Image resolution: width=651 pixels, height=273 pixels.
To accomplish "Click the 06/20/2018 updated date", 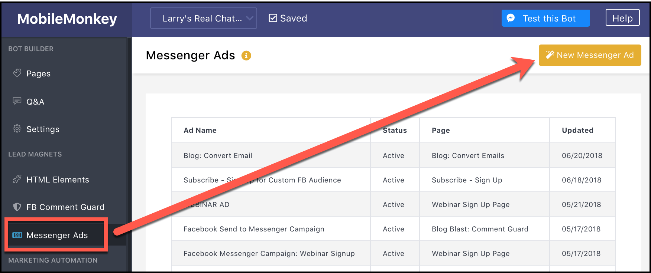I will coord(582,155).
